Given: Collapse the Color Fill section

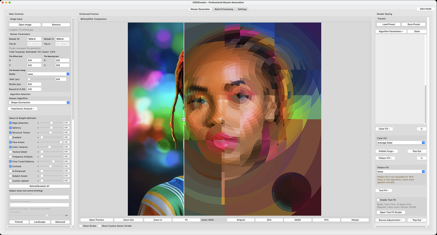Looking at the screenshot, I should point(384,129).
